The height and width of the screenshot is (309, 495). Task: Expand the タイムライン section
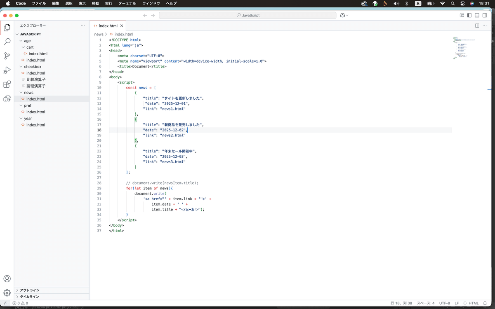30,297
